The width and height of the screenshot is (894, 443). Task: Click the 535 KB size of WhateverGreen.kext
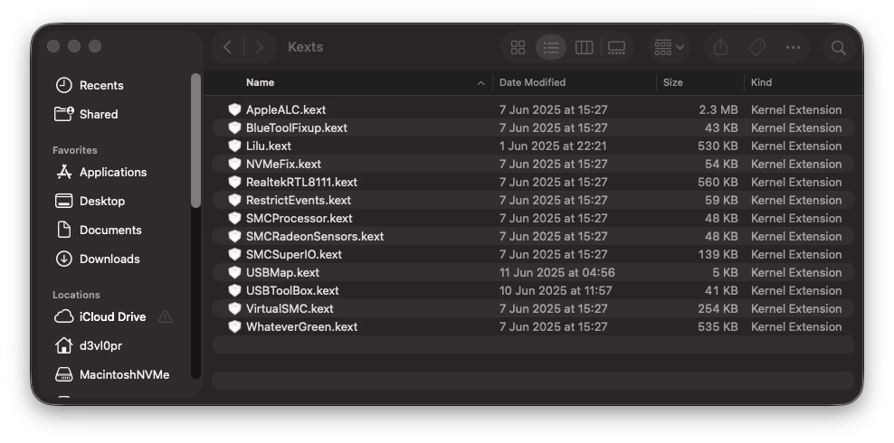click(718, 327)
